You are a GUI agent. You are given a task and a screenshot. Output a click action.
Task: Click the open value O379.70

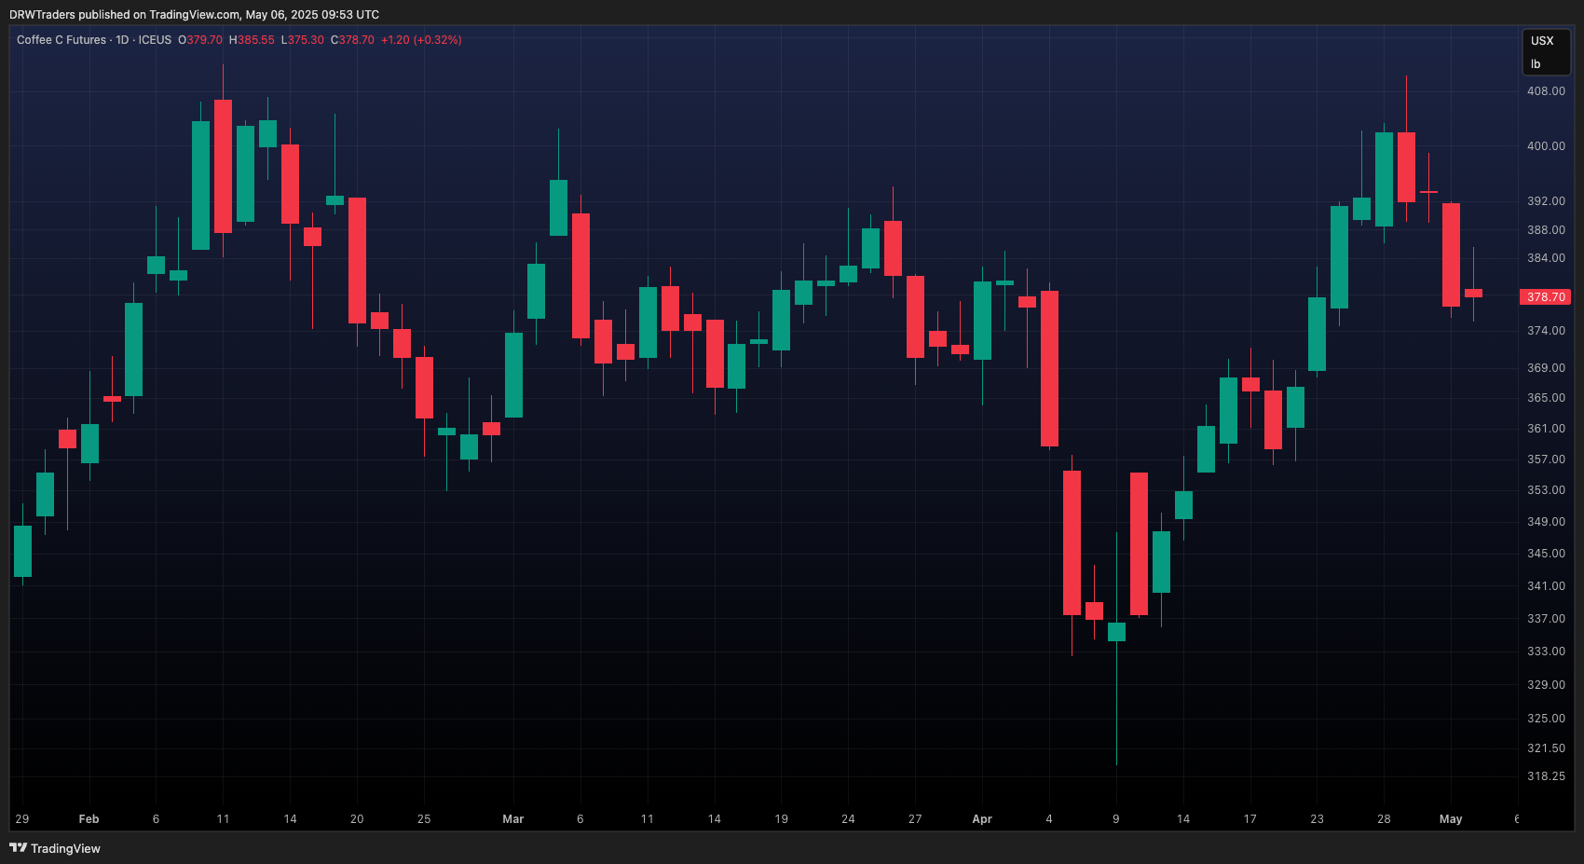click(x=200, y=40)
